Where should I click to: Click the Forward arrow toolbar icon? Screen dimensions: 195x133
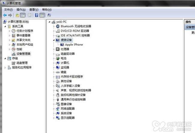[x=10, y=15]
